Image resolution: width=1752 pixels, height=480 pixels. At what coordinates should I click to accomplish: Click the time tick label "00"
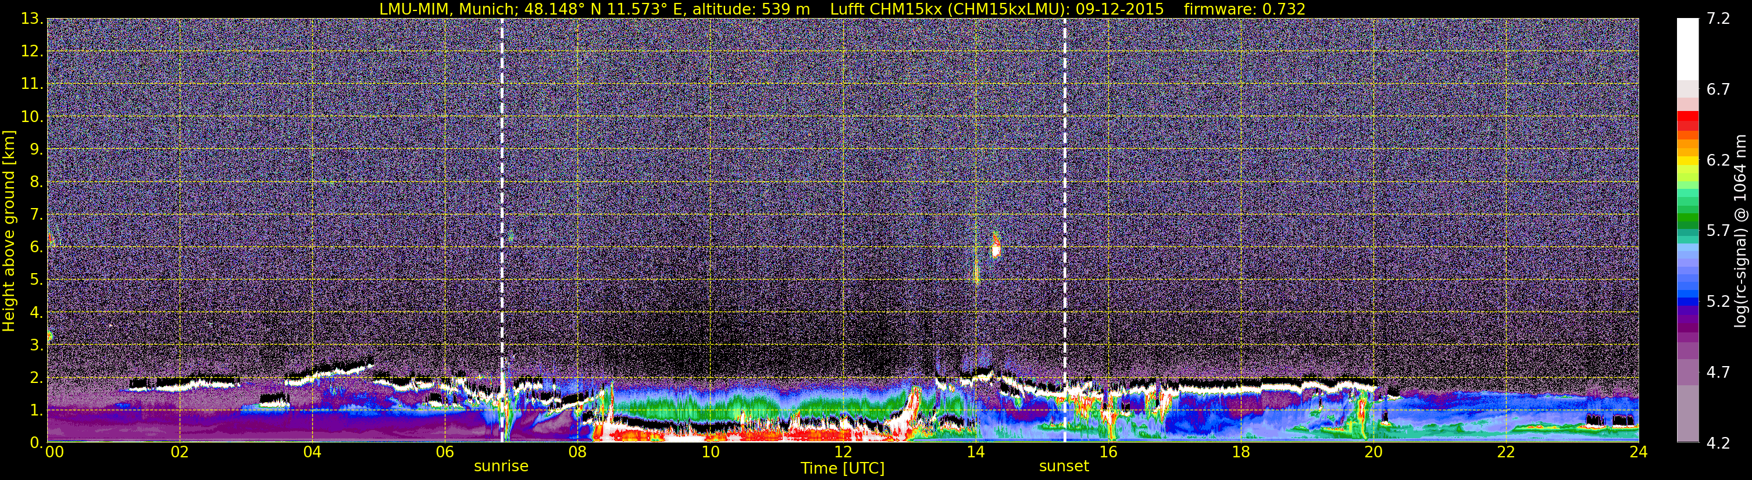click(55, 452)
